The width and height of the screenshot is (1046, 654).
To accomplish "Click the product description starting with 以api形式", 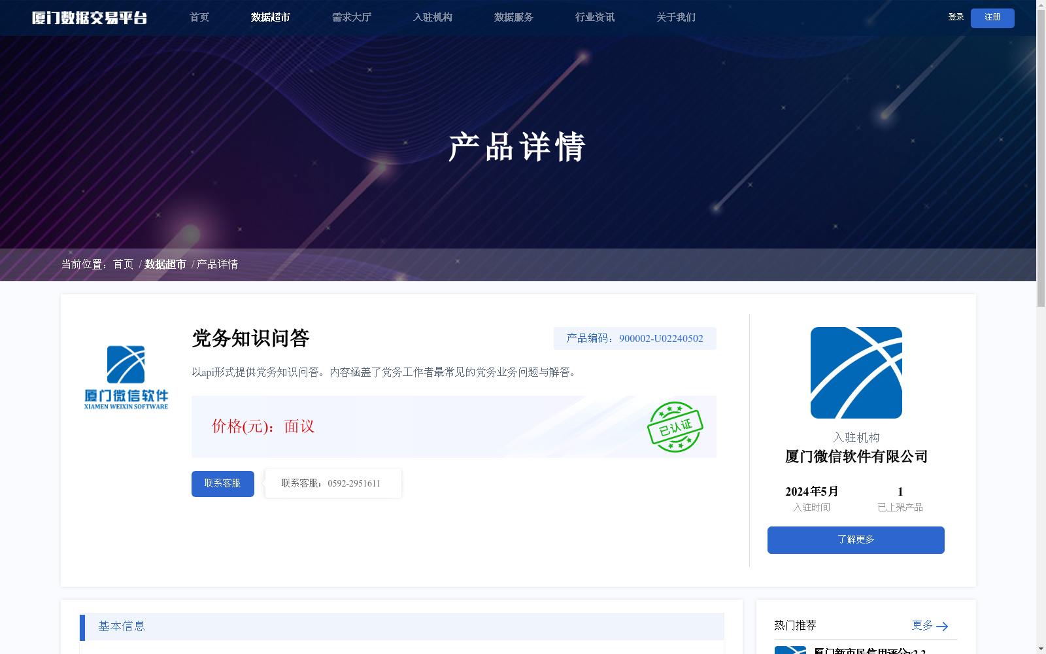I will 385,372.
